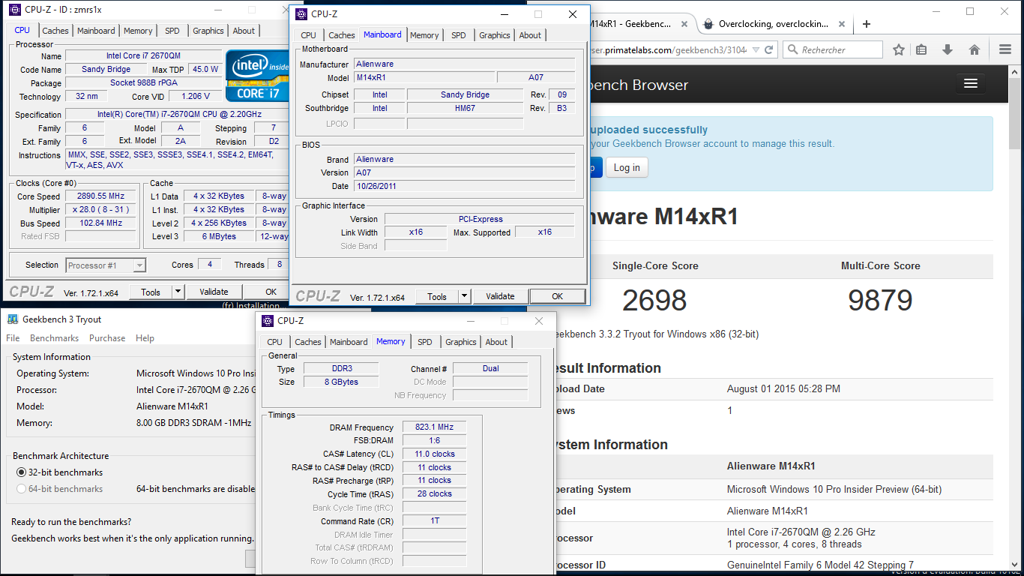Open the Geekbench Benchmarks menu
Viewport: 1024px width, 576px height.
[55, 338]
